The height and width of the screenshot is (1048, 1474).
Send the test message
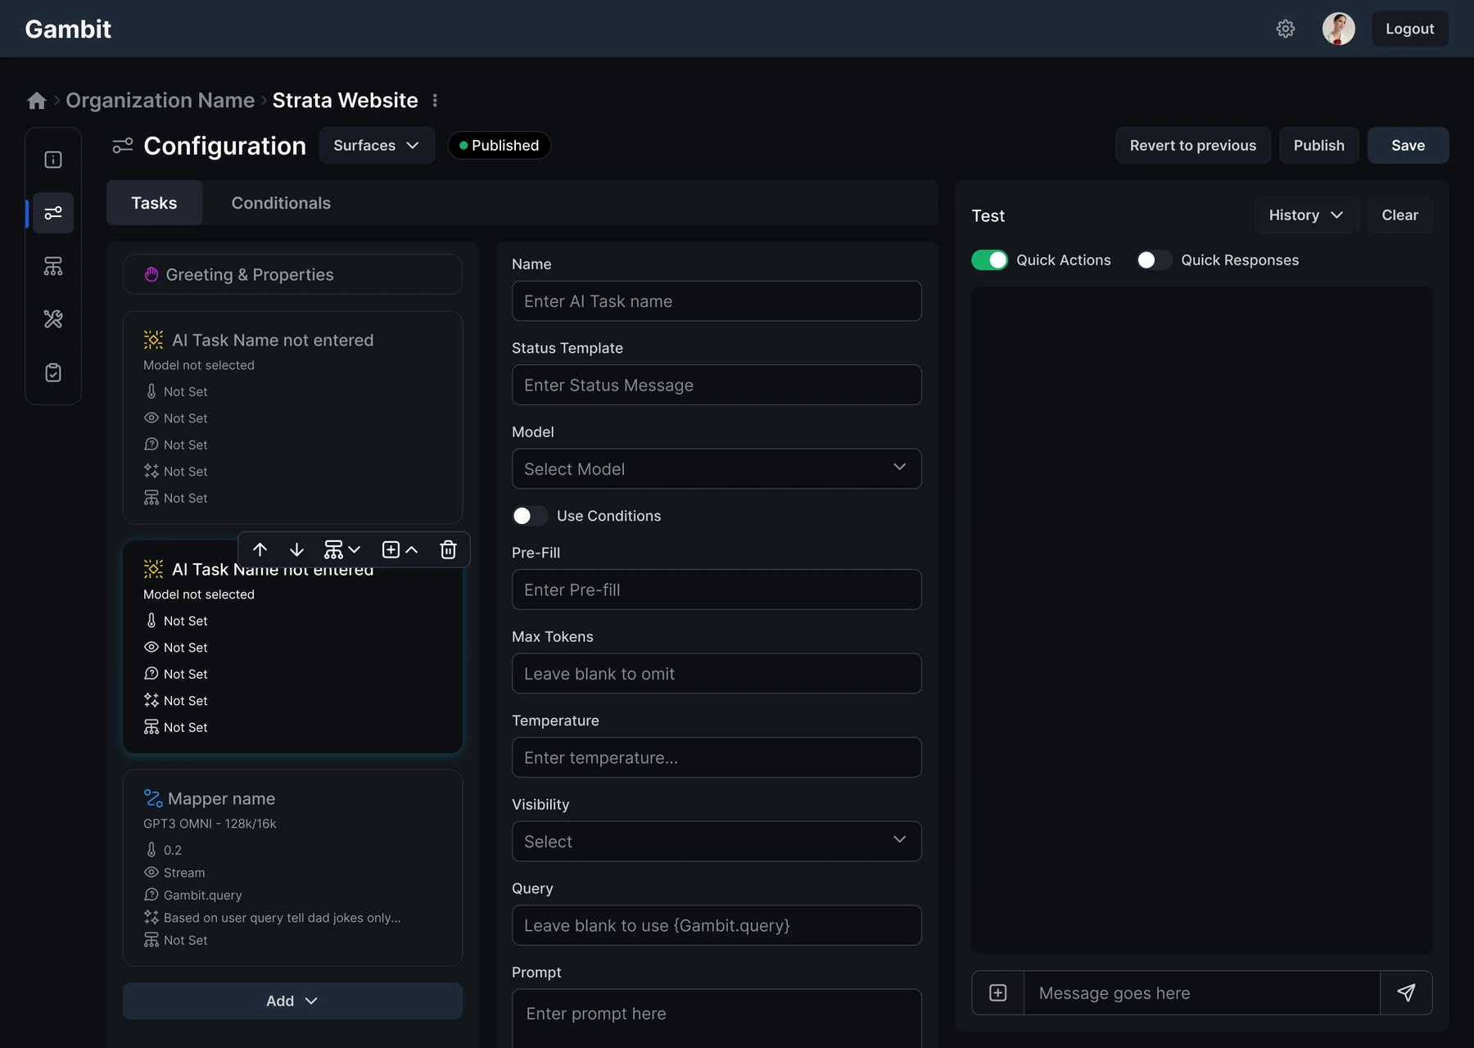pos(1406,992)
